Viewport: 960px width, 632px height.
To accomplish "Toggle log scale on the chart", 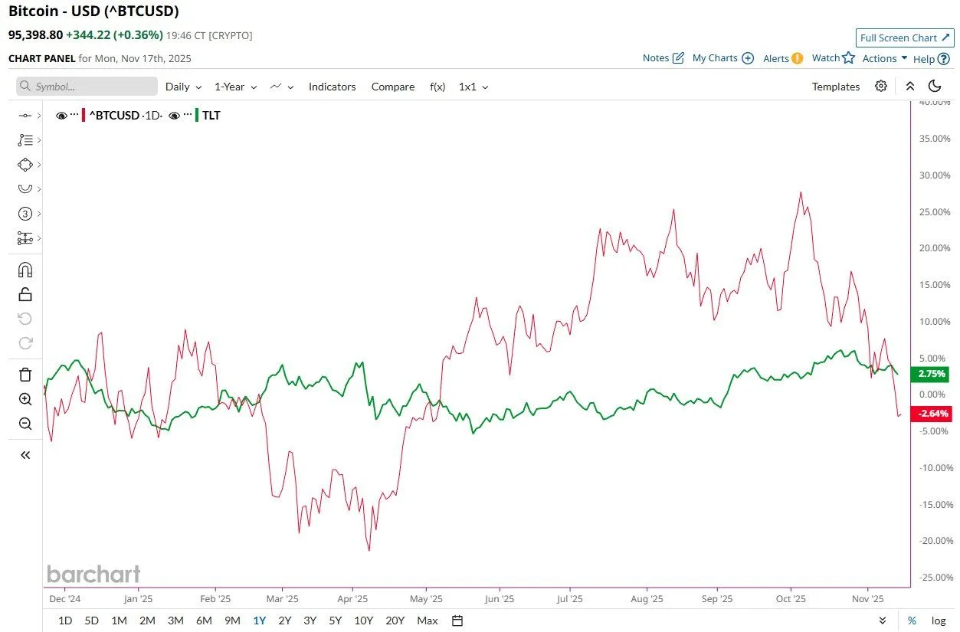I will click(x=938, y=621).
